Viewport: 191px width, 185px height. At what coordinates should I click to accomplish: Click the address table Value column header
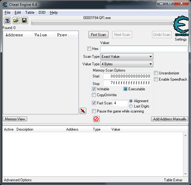(x=149, y=129)
